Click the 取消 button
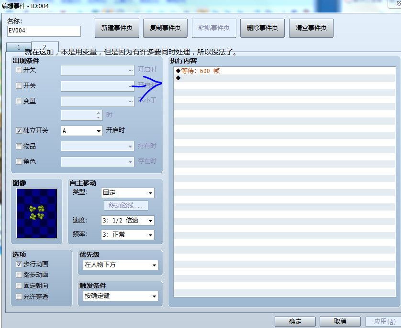 340,321
